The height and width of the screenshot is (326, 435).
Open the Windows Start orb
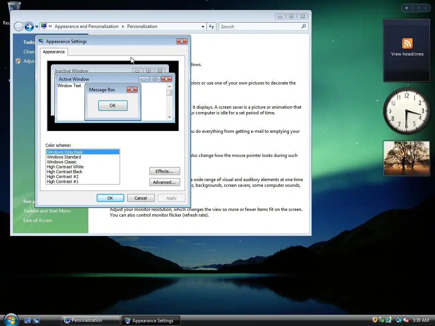[11, 320]
